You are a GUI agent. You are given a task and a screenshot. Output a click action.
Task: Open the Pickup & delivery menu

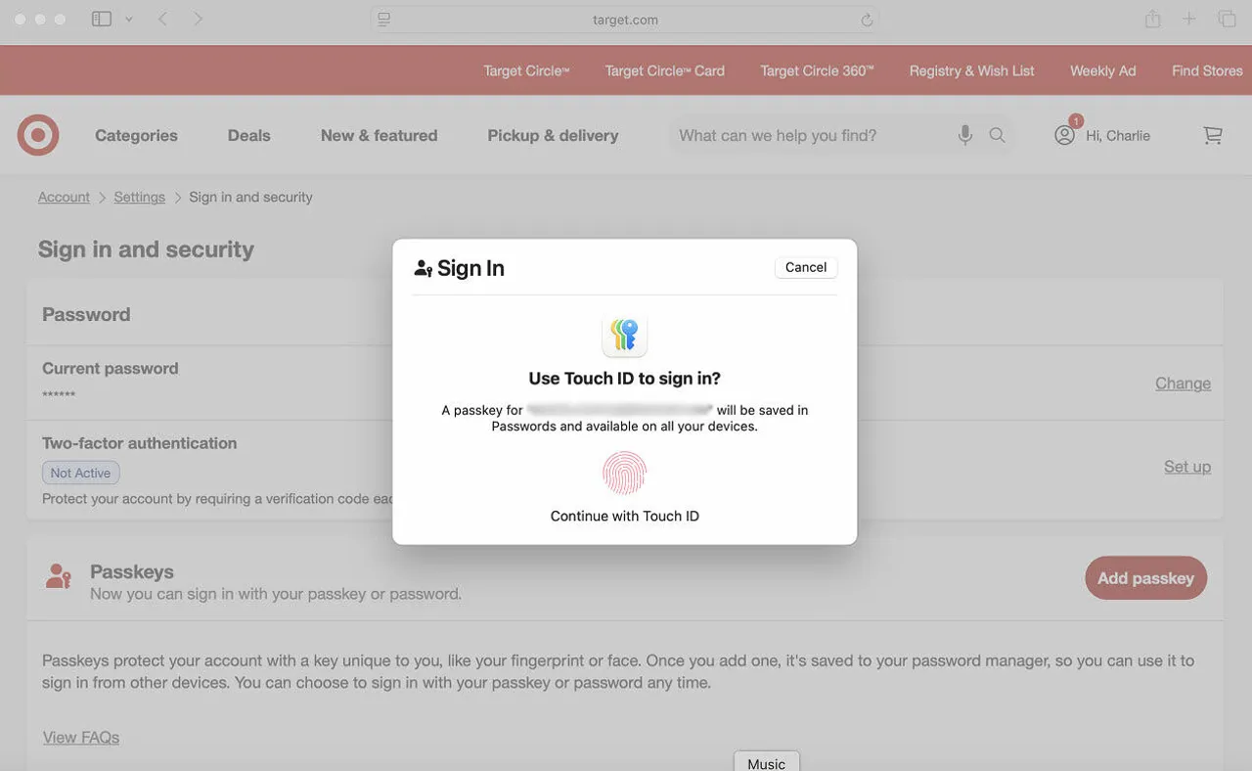point(553,135)
